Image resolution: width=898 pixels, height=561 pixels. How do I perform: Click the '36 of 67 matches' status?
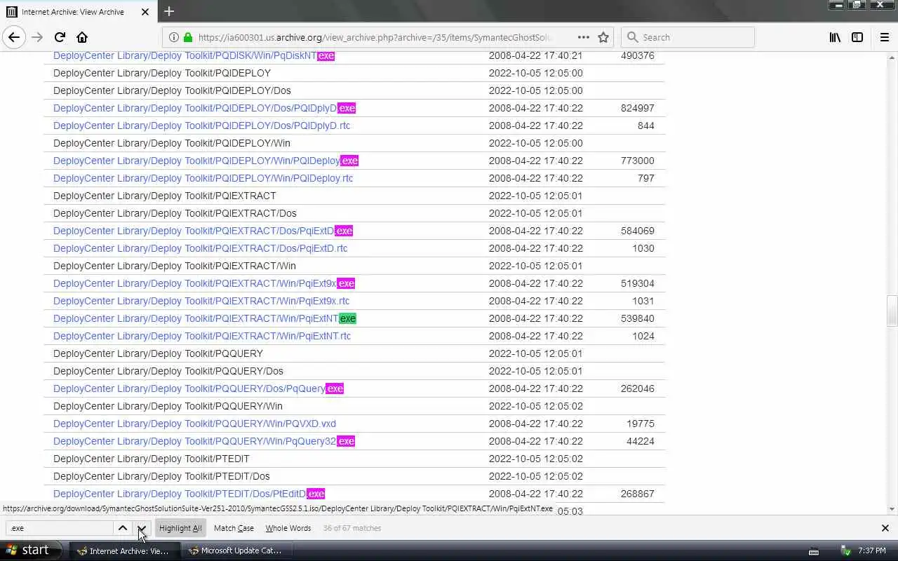click(x=352, y=528)
